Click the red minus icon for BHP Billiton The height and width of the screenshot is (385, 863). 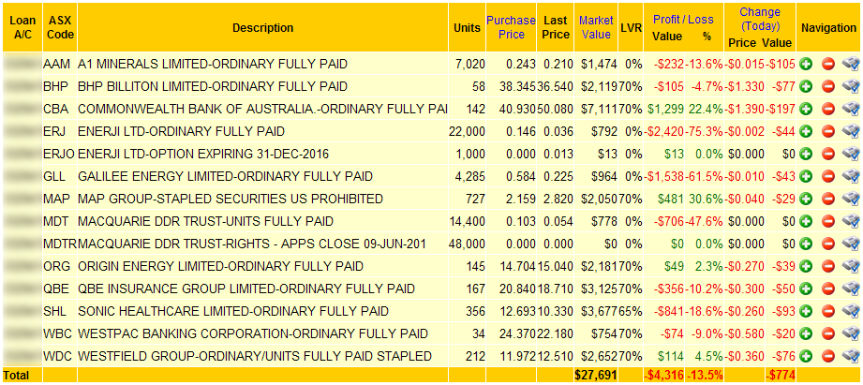828,87
